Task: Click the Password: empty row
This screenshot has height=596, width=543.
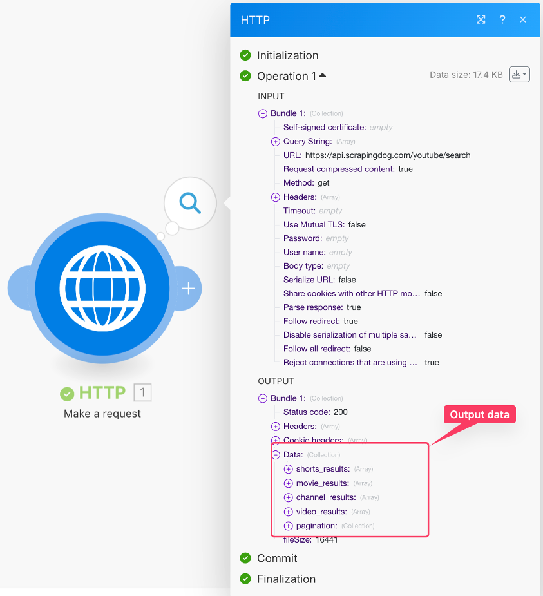Action: coord(316,238)
